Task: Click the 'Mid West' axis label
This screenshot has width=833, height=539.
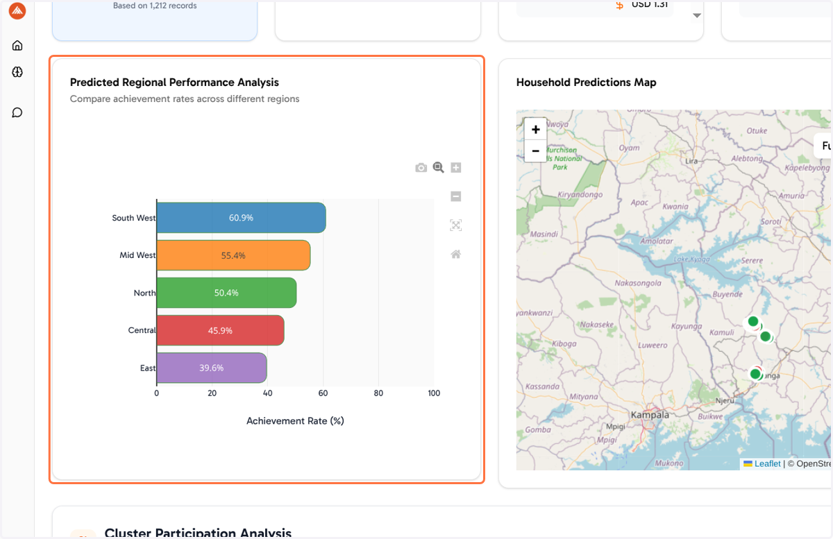Action: pyautogui.click(x=137, y=255)
